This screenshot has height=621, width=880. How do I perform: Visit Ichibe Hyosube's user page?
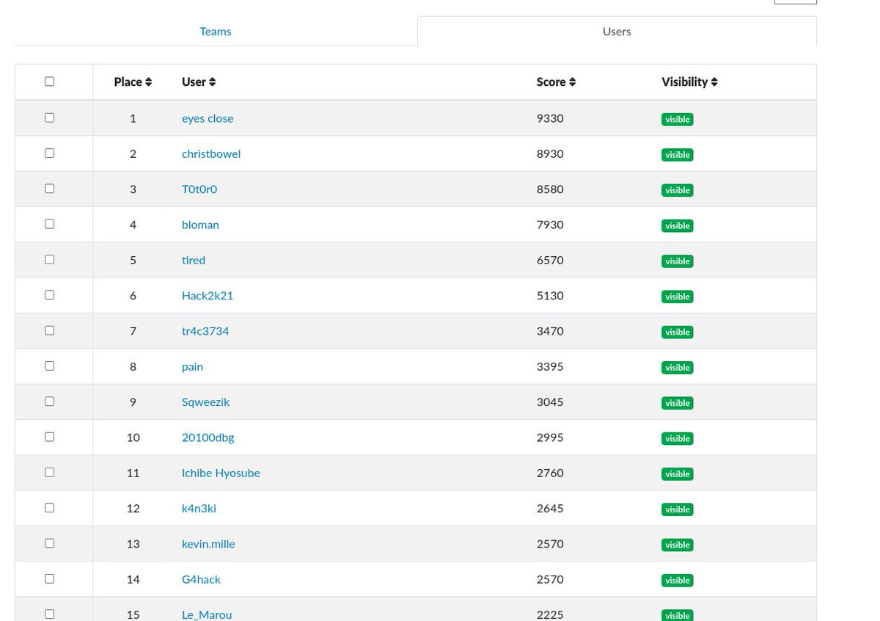(220, 472)
